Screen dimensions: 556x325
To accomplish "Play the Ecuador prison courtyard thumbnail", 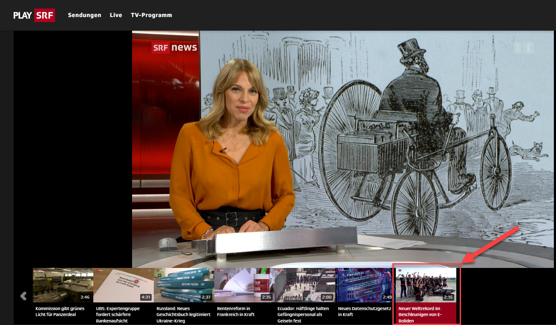I will coord(305,285).
